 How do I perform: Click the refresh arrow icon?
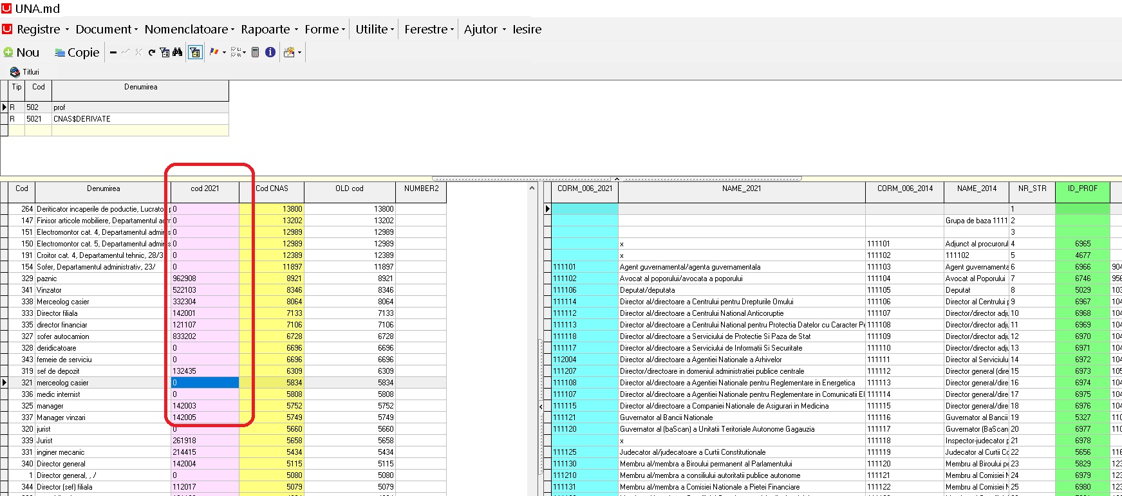pos(151,53)
